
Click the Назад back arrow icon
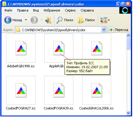[x=8, y=20]
